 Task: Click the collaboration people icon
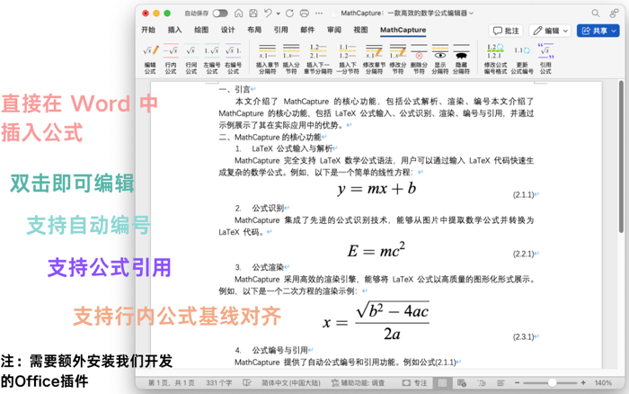click(614, 13)
